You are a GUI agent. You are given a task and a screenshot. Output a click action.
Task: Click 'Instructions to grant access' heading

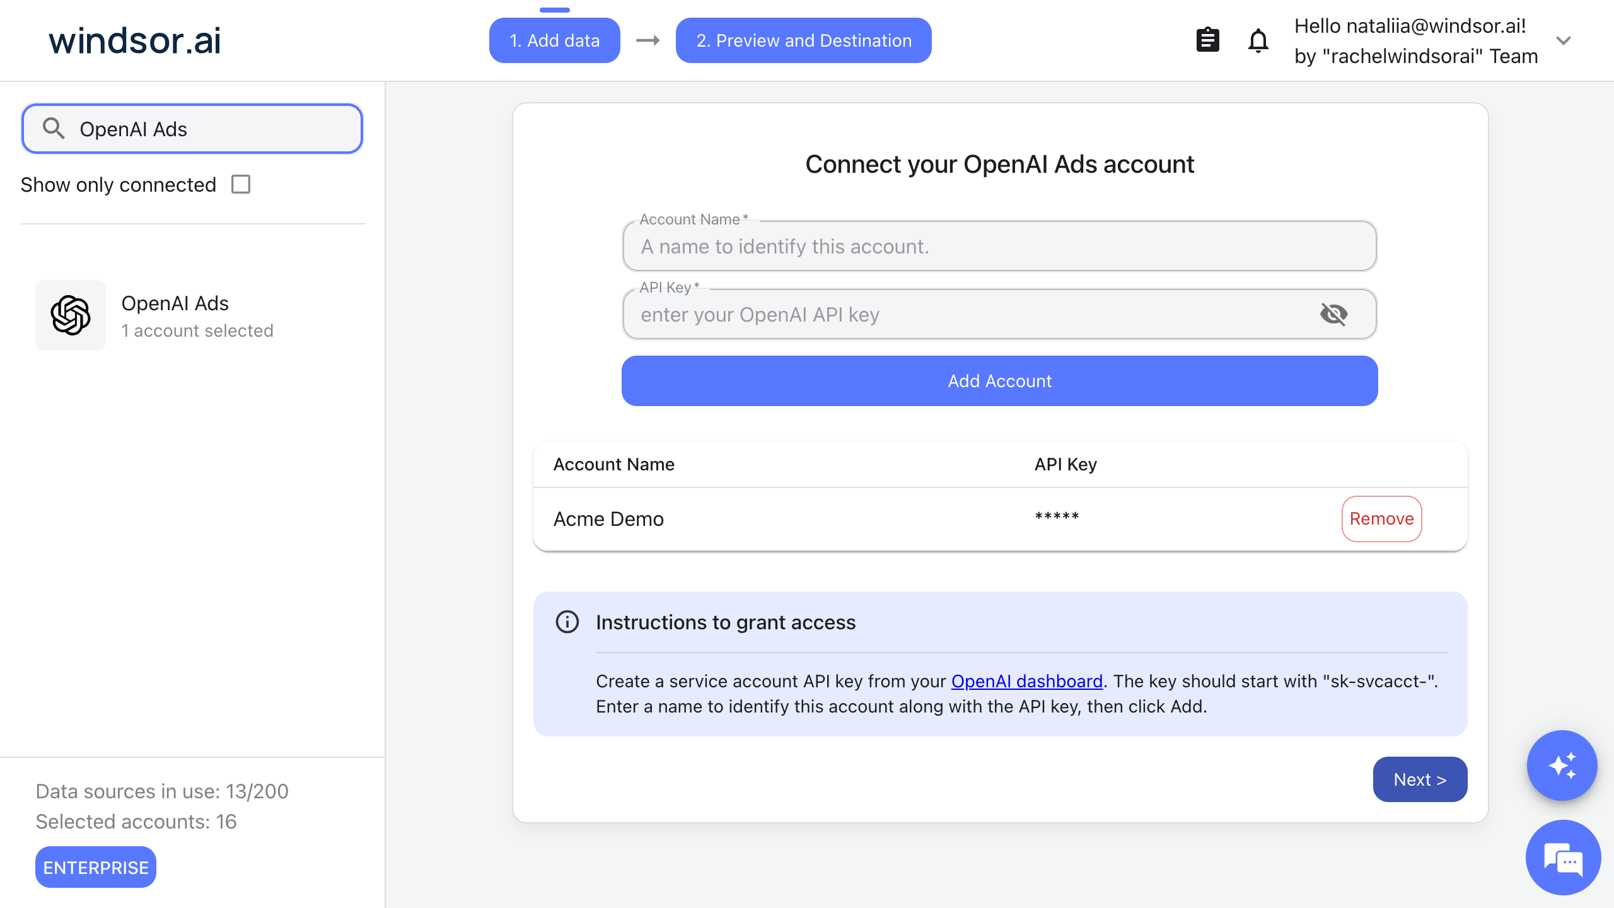(726, 622)
